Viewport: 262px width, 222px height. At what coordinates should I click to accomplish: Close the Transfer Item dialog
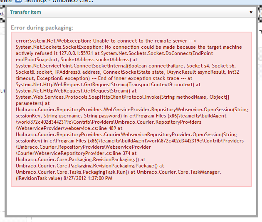click(251, 12)
